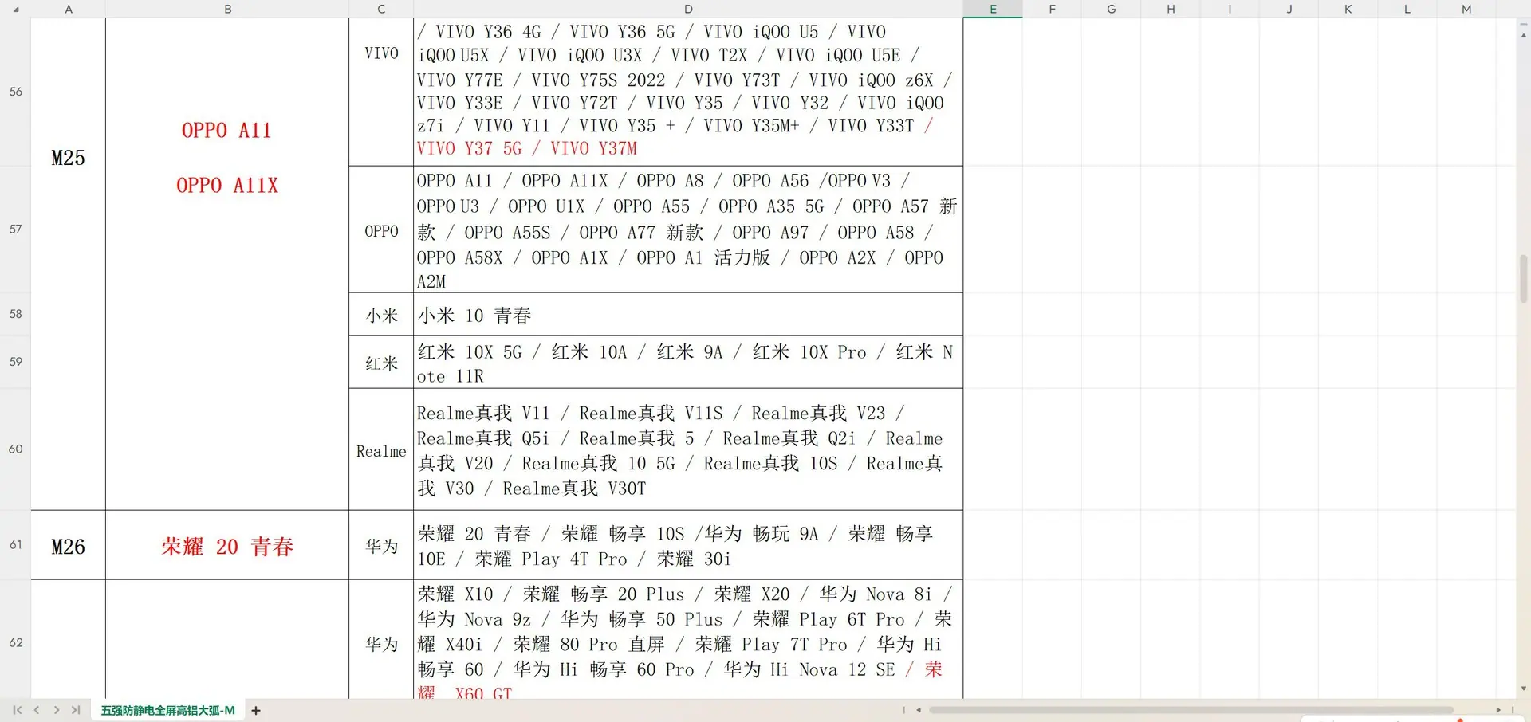Click the vertical scrollbar thumb
The height and width of the screenshot is (722, 1531).
(1524, 279)
